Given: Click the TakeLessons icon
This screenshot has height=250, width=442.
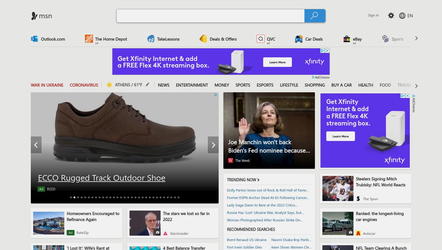Looking at the screenshot, I should coord(151,39).
